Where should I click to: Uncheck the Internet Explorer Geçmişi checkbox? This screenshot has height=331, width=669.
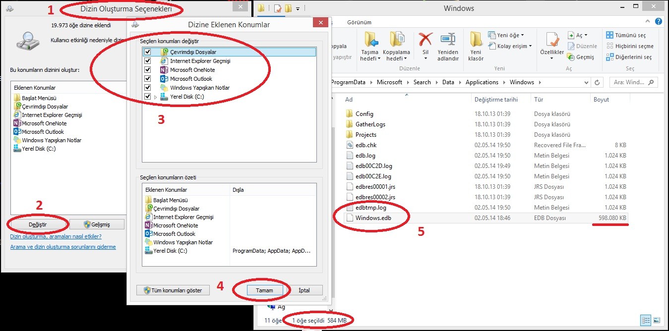tap(147, 61)
